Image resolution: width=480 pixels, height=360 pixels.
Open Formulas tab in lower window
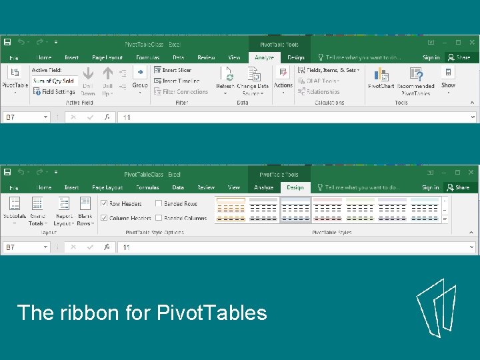[x=147, y=187]
